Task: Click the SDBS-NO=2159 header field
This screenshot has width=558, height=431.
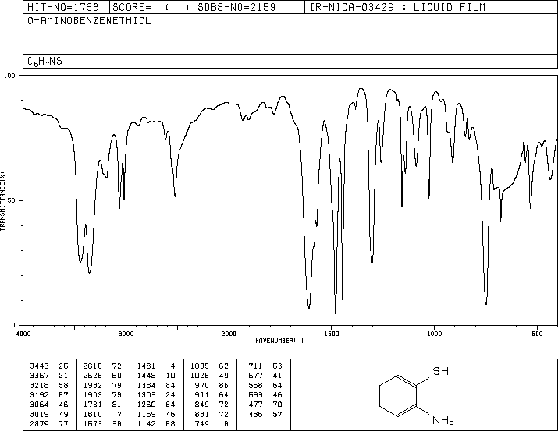Action: click(249, 7)
